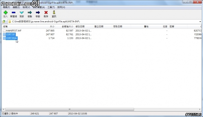Image resolution: width=203 pixels, height=117 pixels.
Task: Click packed size 1 153 of CERT.RSA
Action: 70,38
